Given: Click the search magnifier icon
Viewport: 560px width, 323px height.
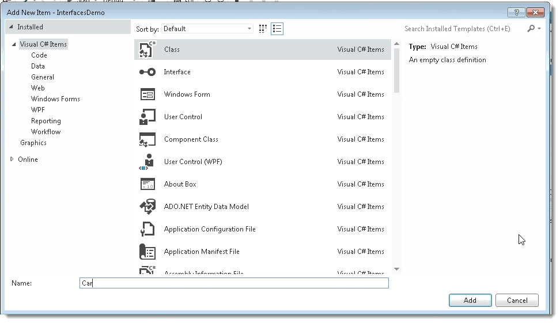Looking at the screenshot, I should [531, 28].
